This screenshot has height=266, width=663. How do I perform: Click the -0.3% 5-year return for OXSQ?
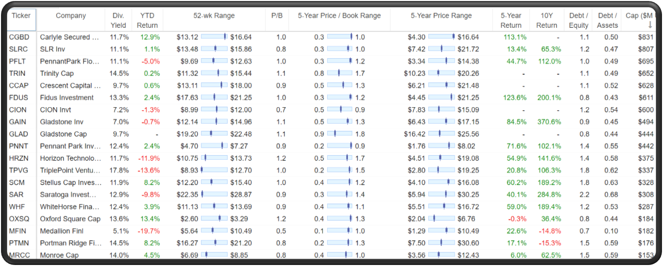[517, 219]
